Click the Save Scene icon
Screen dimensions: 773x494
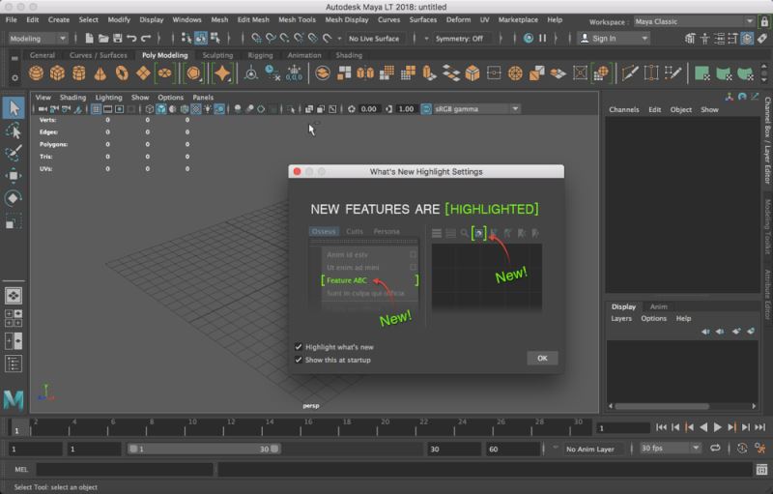117,38
